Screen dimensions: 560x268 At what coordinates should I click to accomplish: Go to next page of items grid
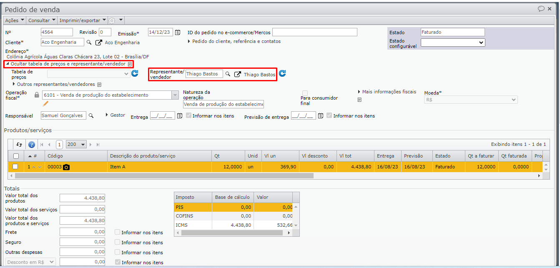(x=91, y=145)
